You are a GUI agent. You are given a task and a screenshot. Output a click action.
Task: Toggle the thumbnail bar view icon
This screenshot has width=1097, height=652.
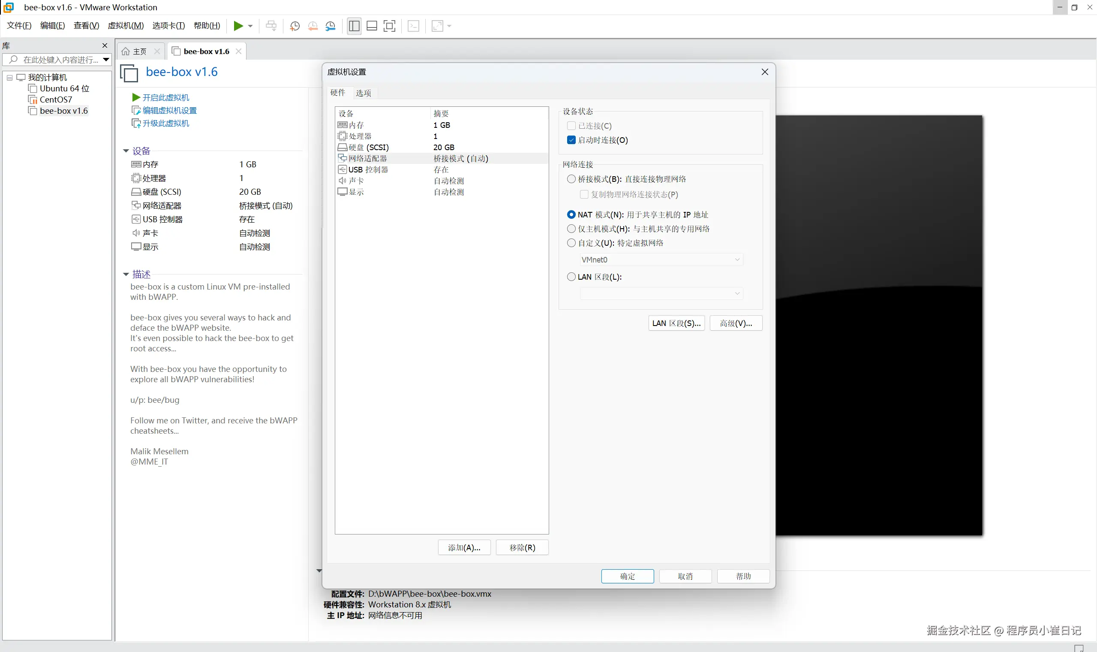click(x=371, y=26)
